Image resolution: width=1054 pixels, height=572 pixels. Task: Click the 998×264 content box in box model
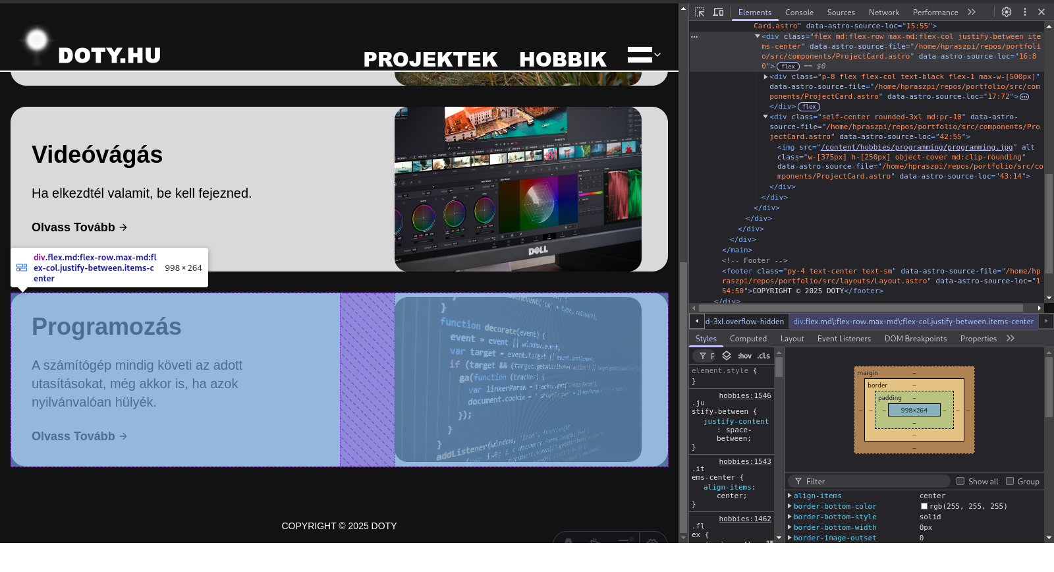coord(914,410)
